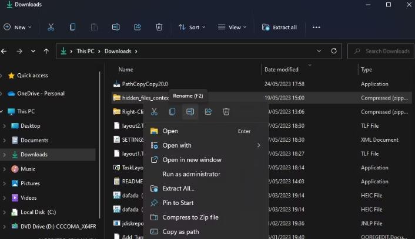Click the Share icon in the context menu
Image resolution: width=415 pixels, height=239 pixels.
point(208,111)
